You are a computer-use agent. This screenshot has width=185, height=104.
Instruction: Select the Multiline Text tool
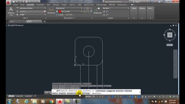pos(11,12)
